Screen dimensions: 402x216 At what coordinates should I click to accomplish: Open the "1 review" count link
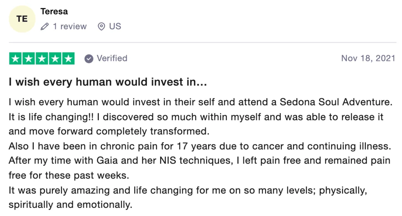[69, 27]
